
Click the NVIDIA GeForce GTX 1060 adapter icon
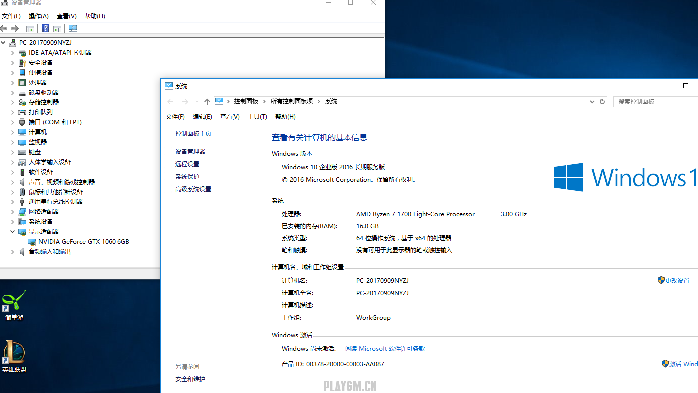click(32, 242)
